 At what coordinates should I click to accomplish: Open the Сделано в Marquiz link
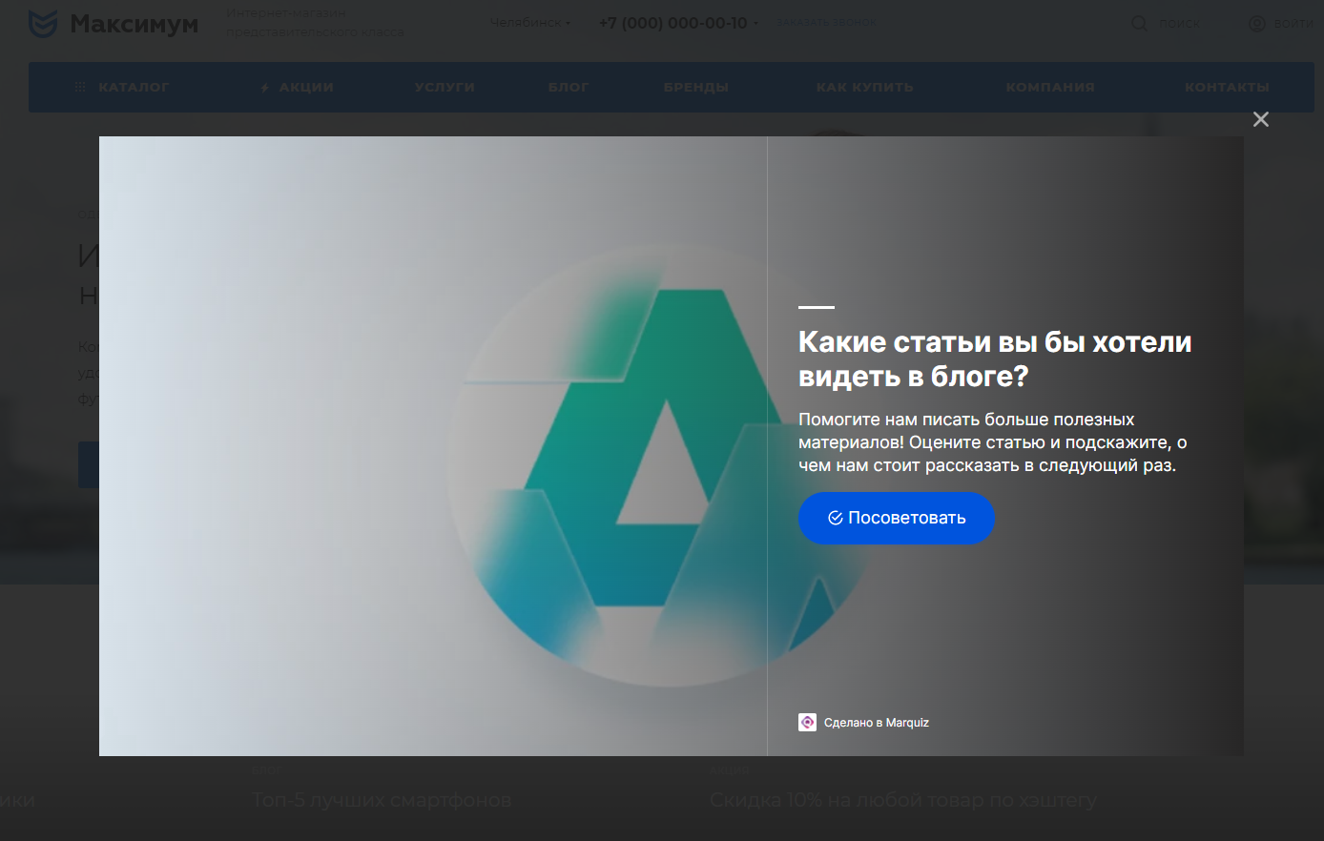click(x=863, y=723)
